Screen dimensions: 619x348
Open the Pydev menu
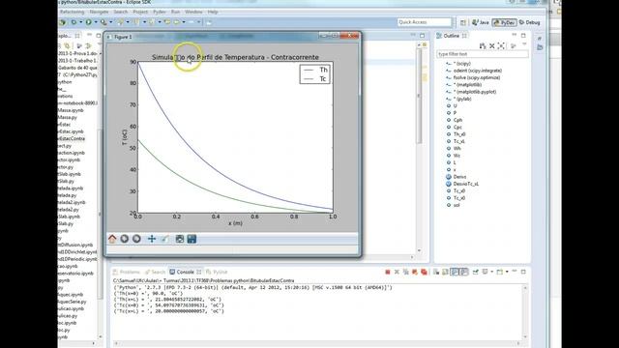click(x=159, y=12)
